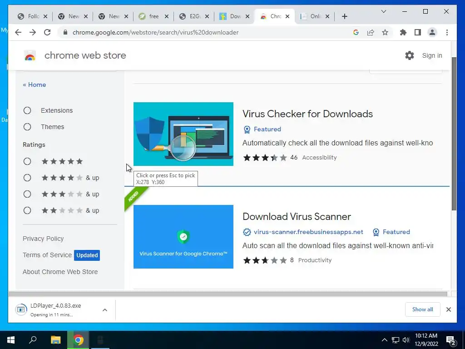Open the tab search dropdown arrow
The image size is (465, 349).
point(383,11)
